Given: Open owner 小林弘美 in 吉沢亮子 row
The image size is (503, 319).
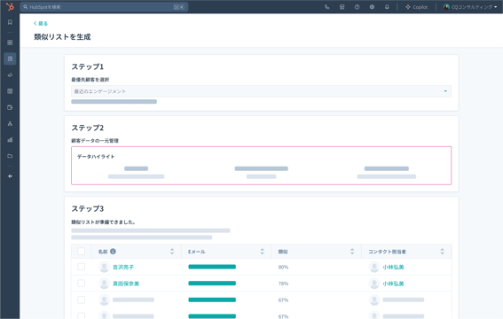Looking at the screenshot, I should (x=393, y=267).
